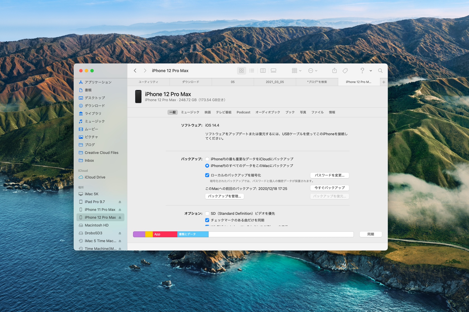Click the Help question mark icon

pyautogui.click(x=362, y=70)
